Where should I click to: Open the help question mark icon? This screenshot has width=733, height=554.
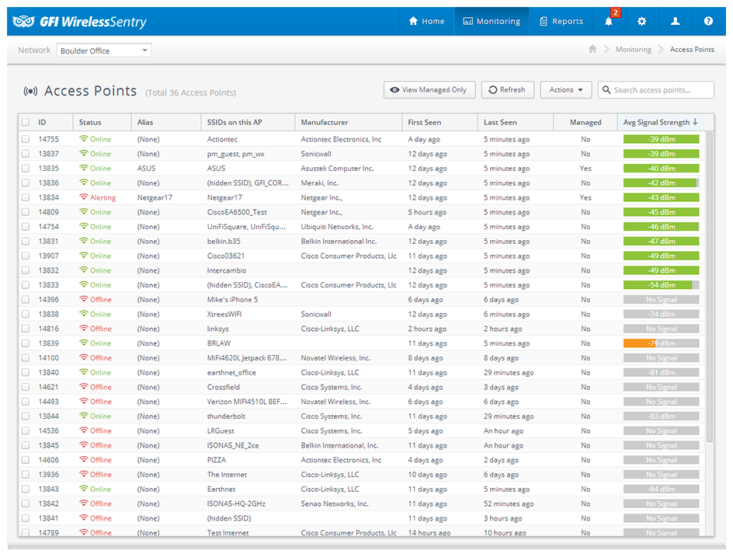708,22
